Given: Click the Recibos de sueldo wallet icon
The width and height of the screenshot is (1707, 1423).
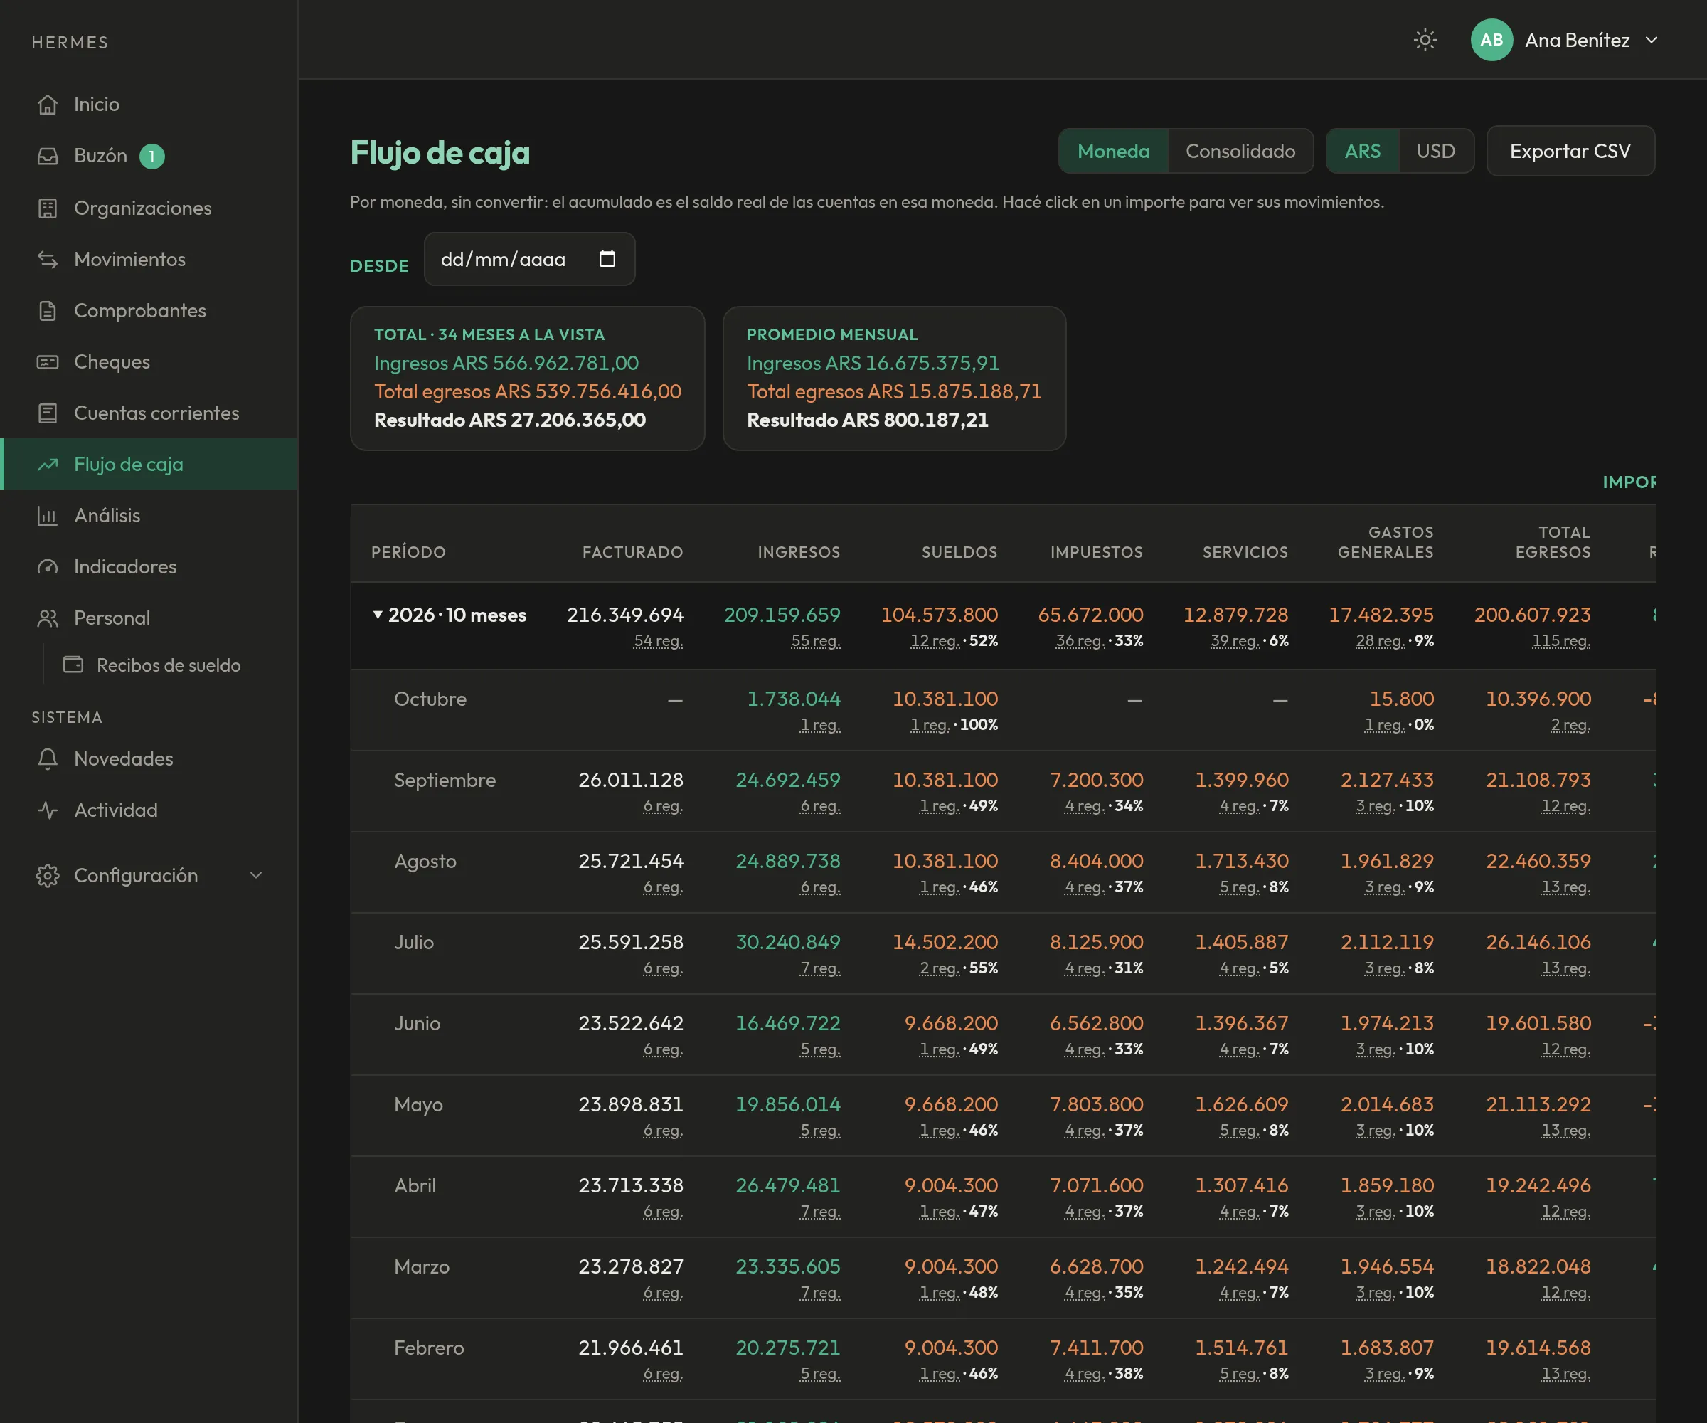Looking at the screenshot, I should 73,665.
